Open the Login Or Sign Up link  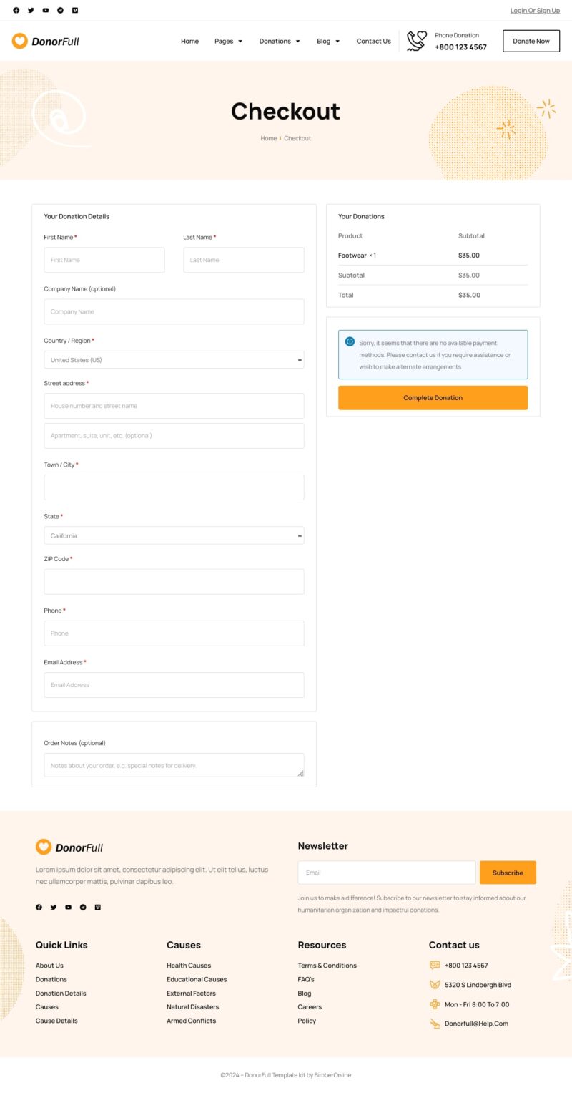535,10
